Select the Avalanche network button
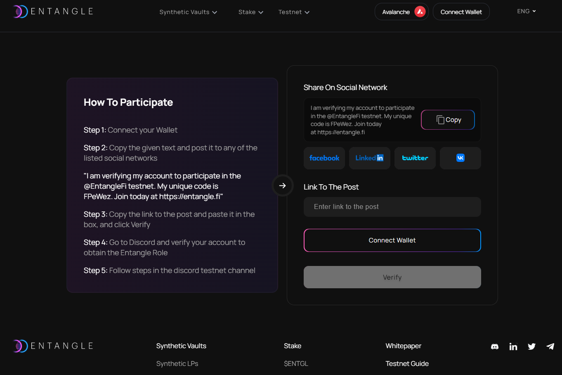 (x=401, y=12)
